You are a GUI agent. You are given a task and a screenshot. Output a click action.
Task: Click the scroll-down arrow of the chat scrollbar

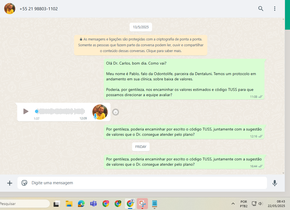pos(283,173)
